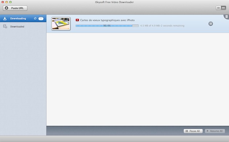Click the green zoom window button
Screen dimensions: 229x142
tap(11, 2)
